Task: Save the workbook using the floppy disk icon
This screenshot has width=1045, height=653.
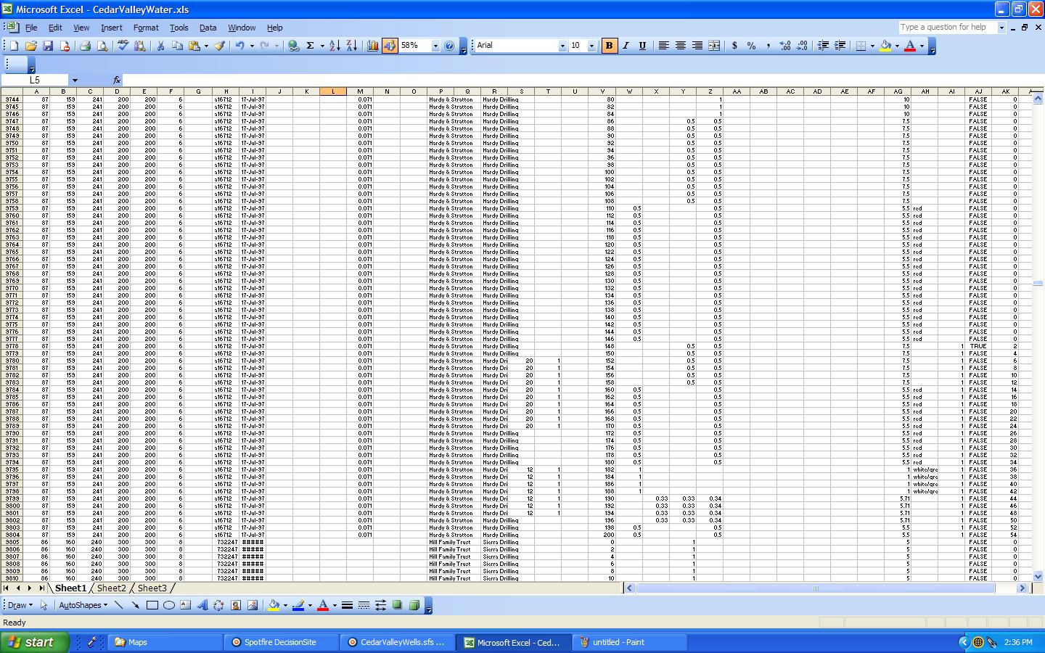Action: 48,46
